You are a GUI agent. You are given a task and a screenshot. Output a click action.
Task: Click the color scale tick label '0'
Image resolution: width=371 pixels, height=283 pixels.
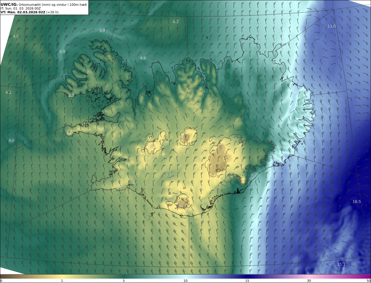[1, 281]
